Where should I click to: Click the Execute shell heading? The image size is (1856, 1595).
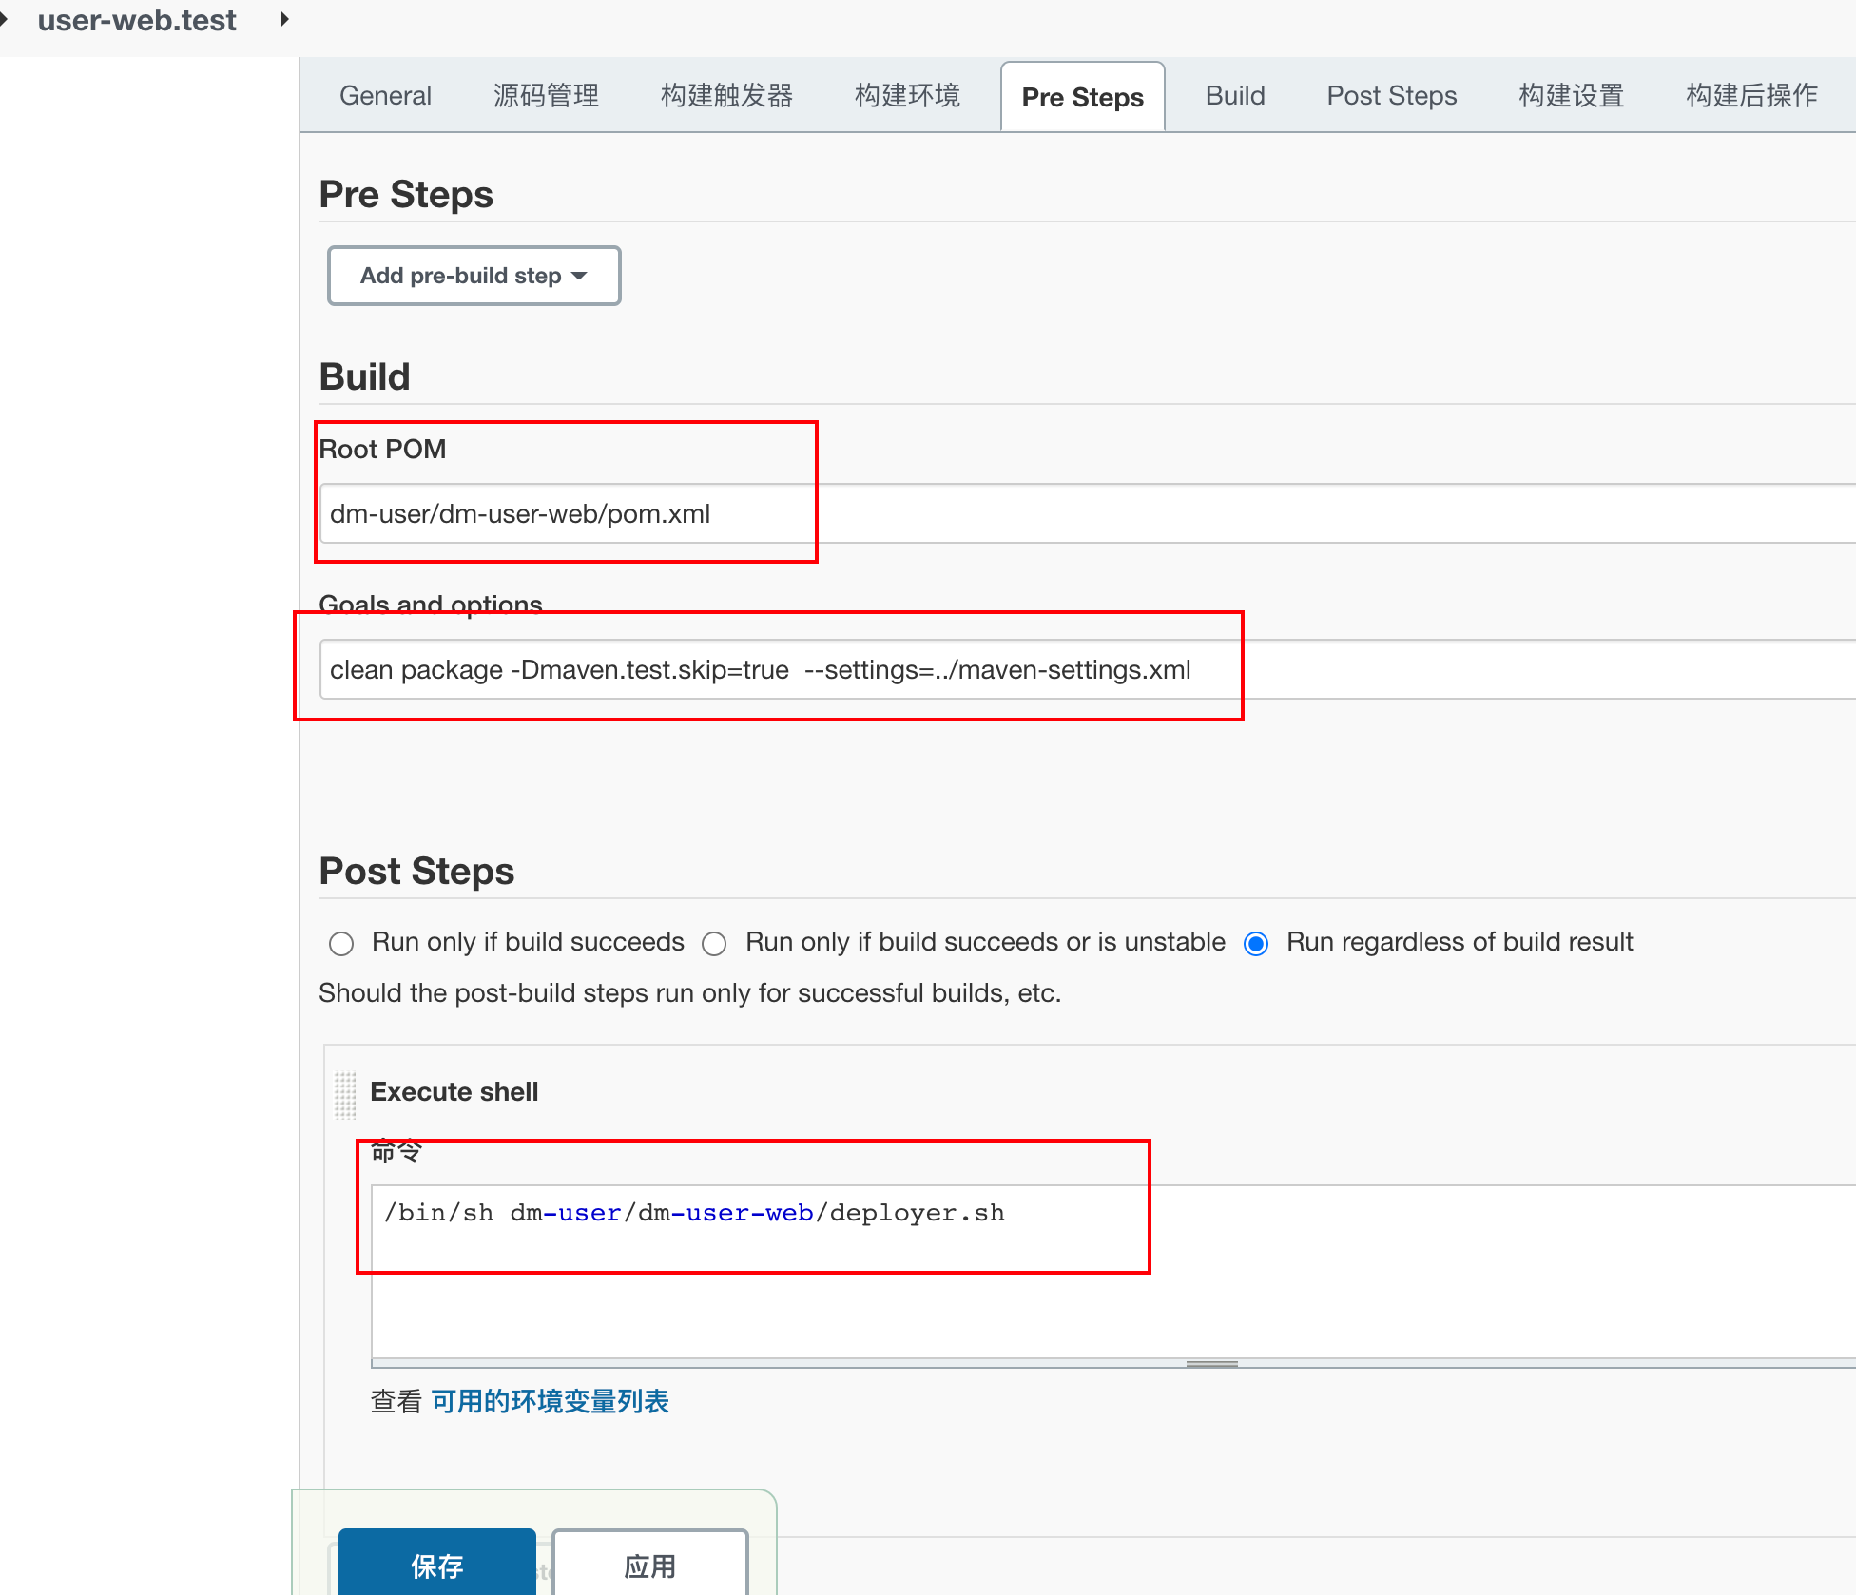point(454,1091)
